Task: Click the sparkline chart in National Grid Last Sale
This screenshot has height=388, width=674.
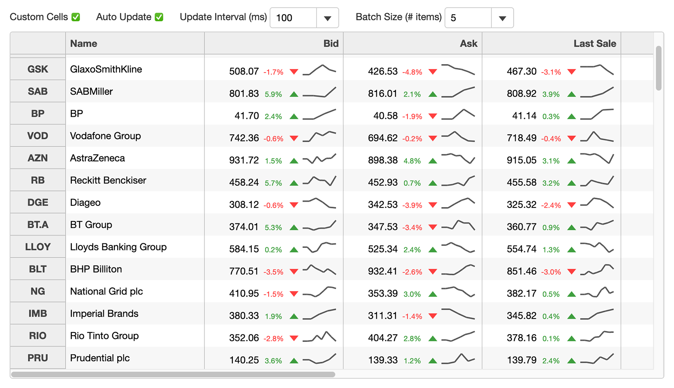Action: click(597, 292)
